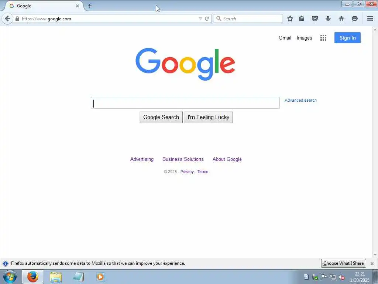
Task: Click Choose What I Share button
Action: 344,263
